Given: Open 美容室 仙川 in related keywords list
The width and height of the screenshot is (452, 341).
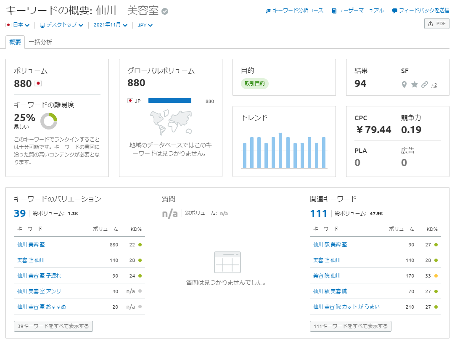Looking at the screenshot, I should (x=327, y=260).
